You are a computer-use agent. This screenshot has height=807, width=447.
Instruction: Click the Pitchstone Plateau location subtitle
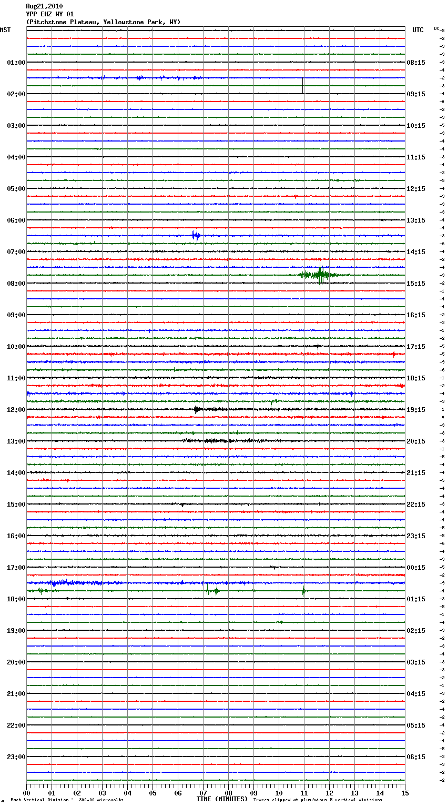tap(103, 22)
